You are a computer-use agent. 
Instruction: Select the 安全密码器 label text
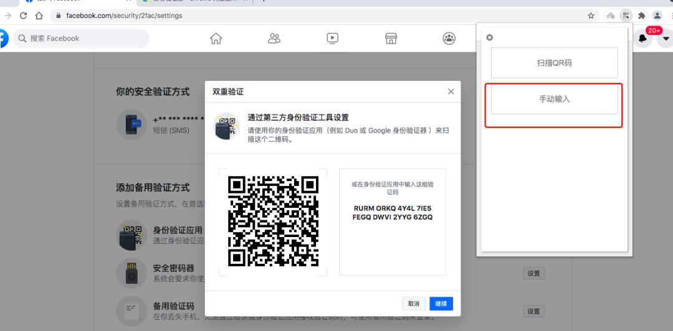(x=174, y=268)
